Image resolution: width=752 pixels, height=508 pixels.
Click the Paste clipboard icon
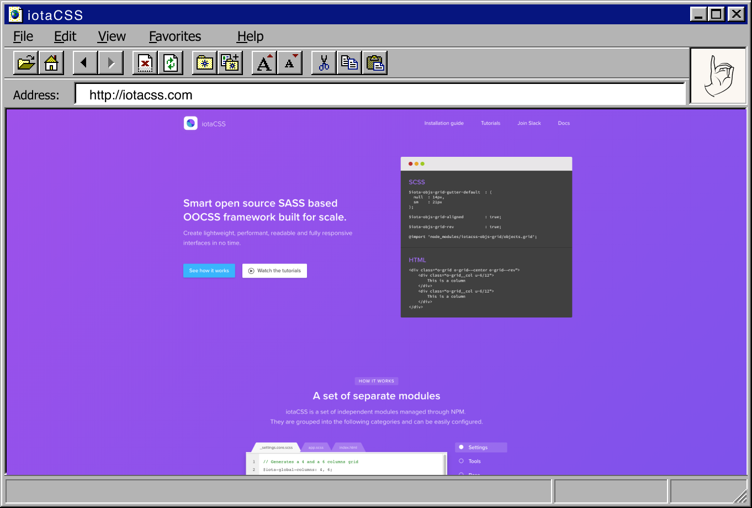[x=375, y=63]
